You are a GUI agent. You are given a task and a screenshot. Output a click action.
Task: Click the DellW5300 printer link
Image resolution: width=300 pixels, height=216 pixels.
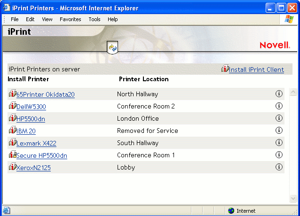[31, 107]
